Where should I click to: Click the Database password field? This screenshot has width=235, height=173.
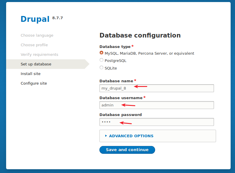pyautogui.click(x=157, y=122)
